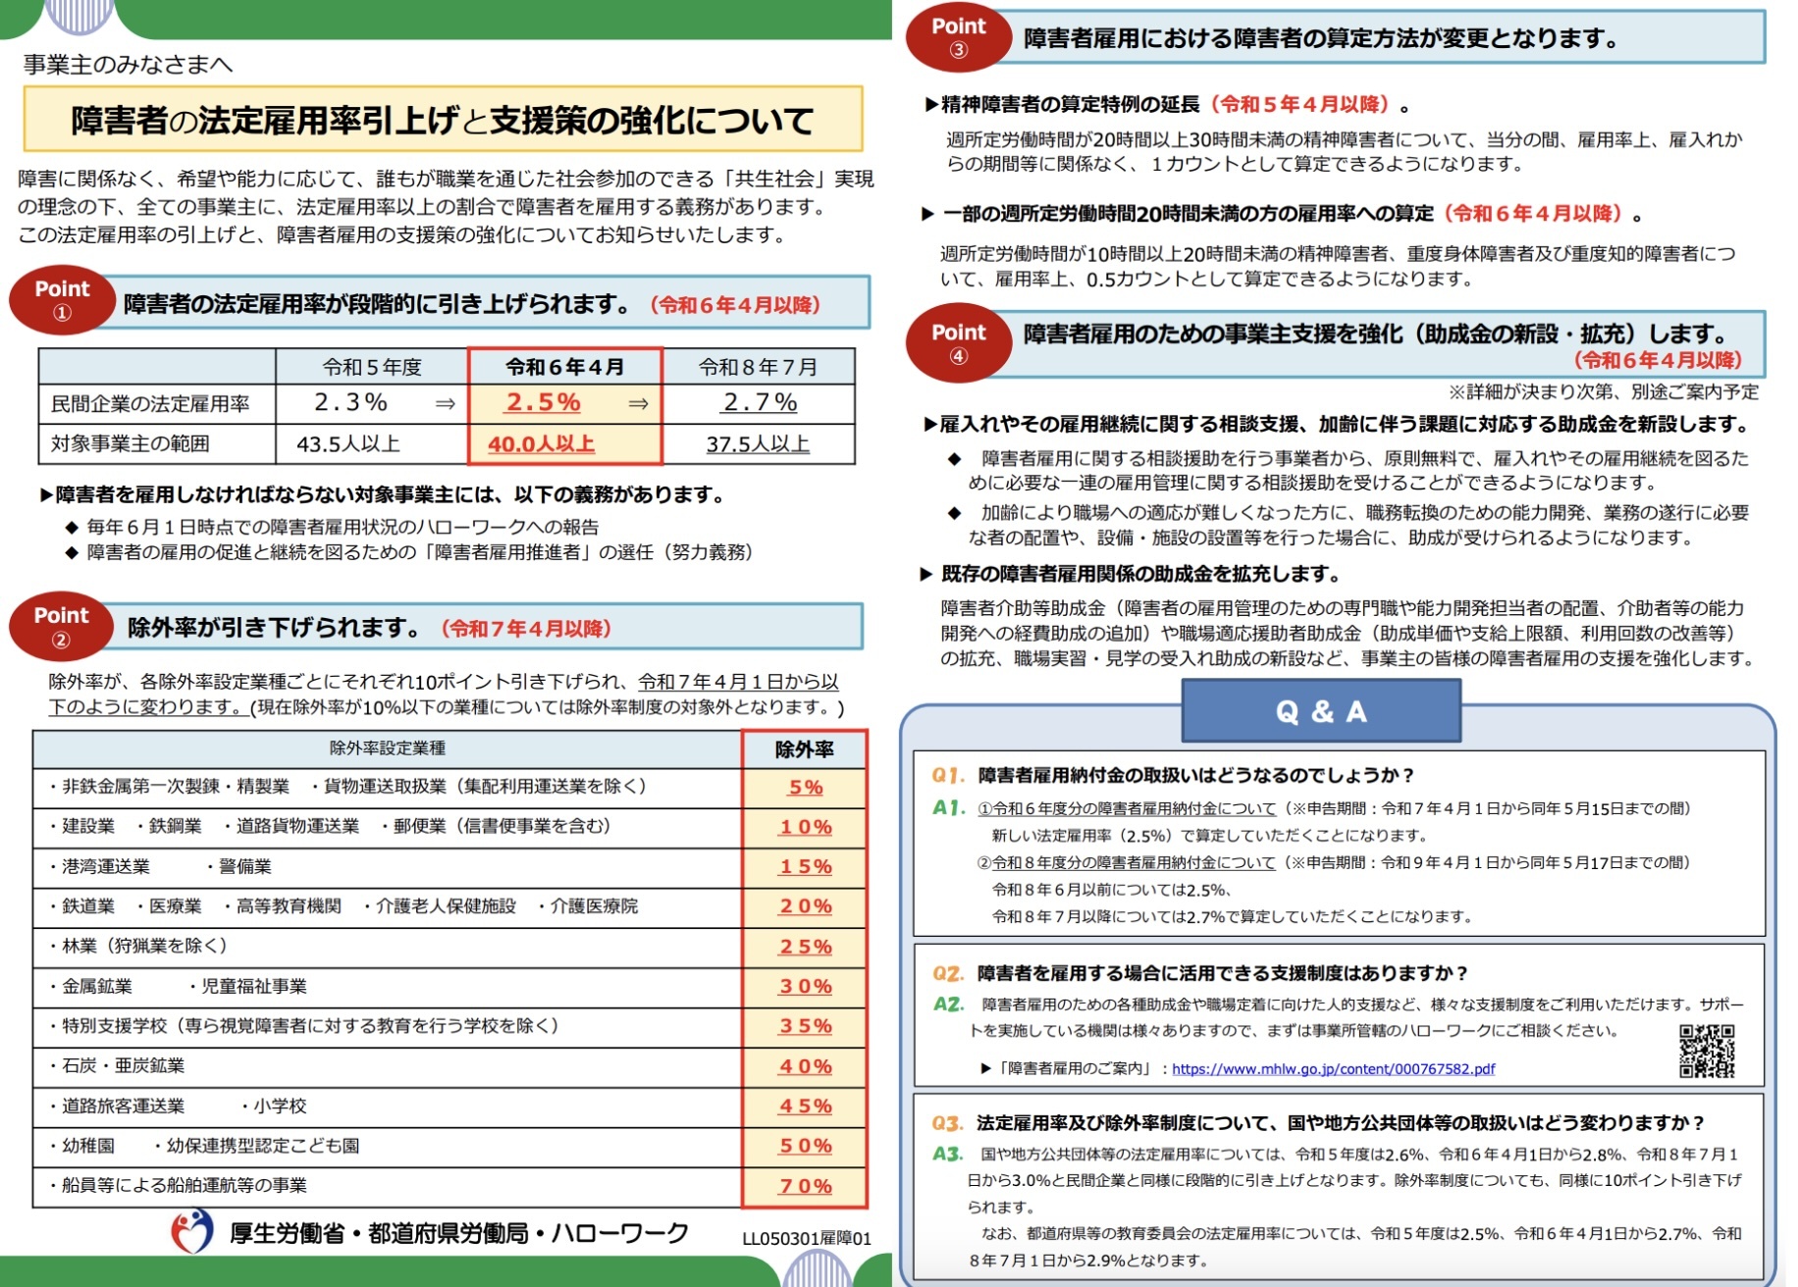The width and height of the screenshot is (1798, 1287).
Task: Click the triangle bullet before 既存の障害者雇用関係の助成金
Action: [925, 574]
